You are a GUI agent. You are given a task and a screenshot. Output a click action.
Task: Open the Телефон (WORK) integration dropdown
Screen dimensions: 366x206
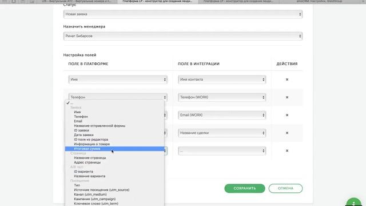[222, 97]
